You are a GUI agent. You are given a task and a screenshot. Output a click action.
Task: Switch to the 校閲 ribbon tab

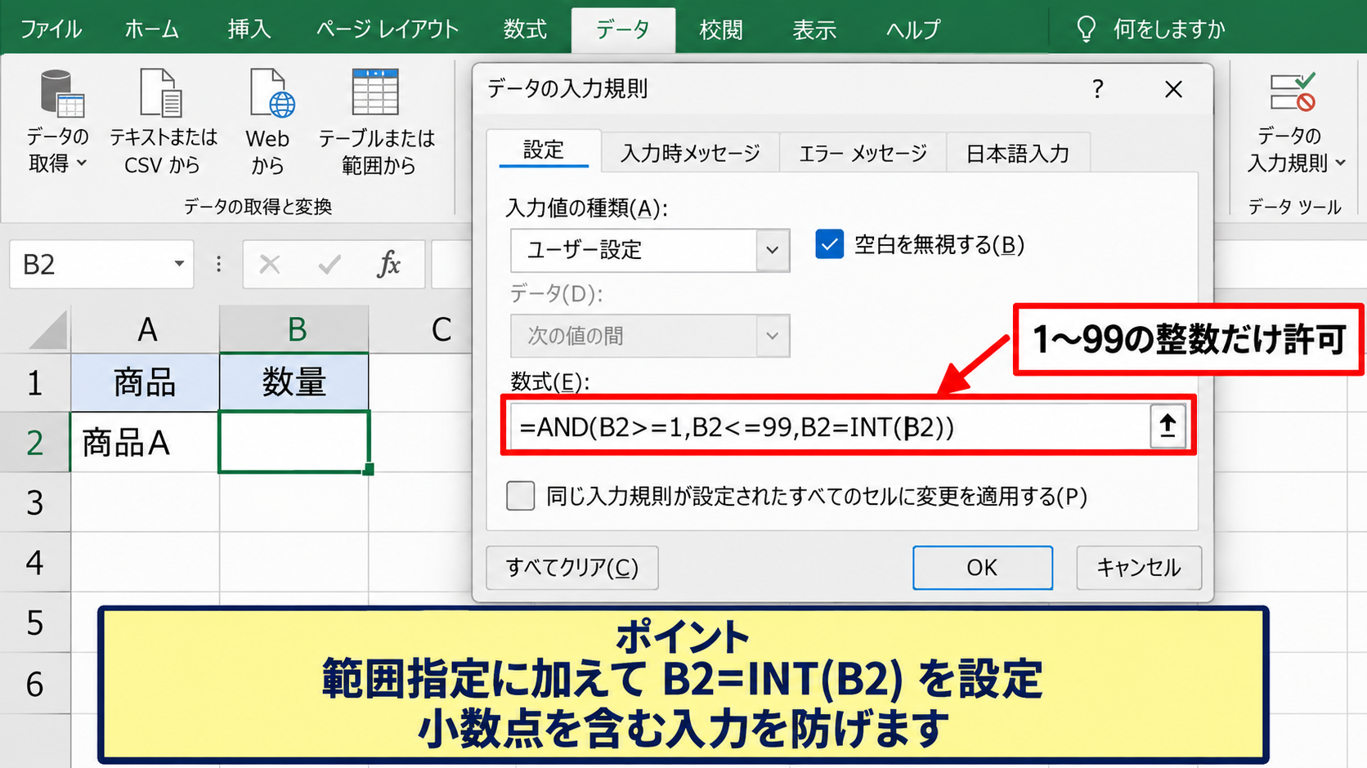coord(721,29)
